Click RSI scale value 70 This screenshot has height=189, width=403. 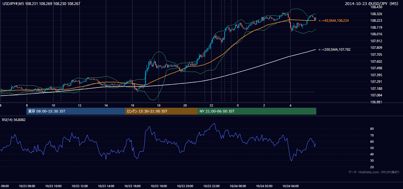pos(372,135)
